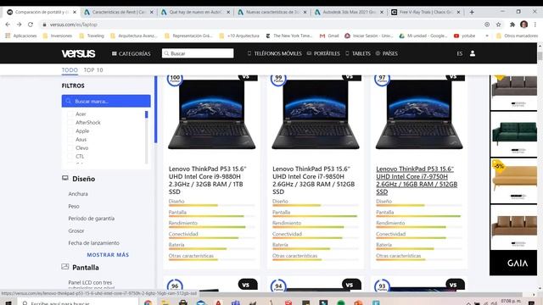Click the 100 points score badge

pyautogui.click(x=175, y=79)
